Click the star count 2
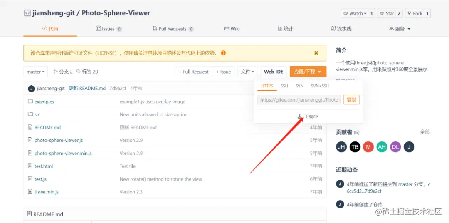The image size is (449, 223). pyautogui.click(x=400, y=13)
